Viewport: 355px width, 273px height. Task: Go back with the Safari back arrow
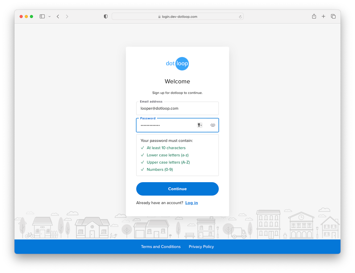coord(58,17)
